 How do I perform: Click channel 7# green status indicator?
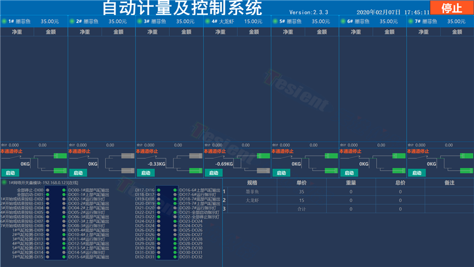tap(411, 21)
